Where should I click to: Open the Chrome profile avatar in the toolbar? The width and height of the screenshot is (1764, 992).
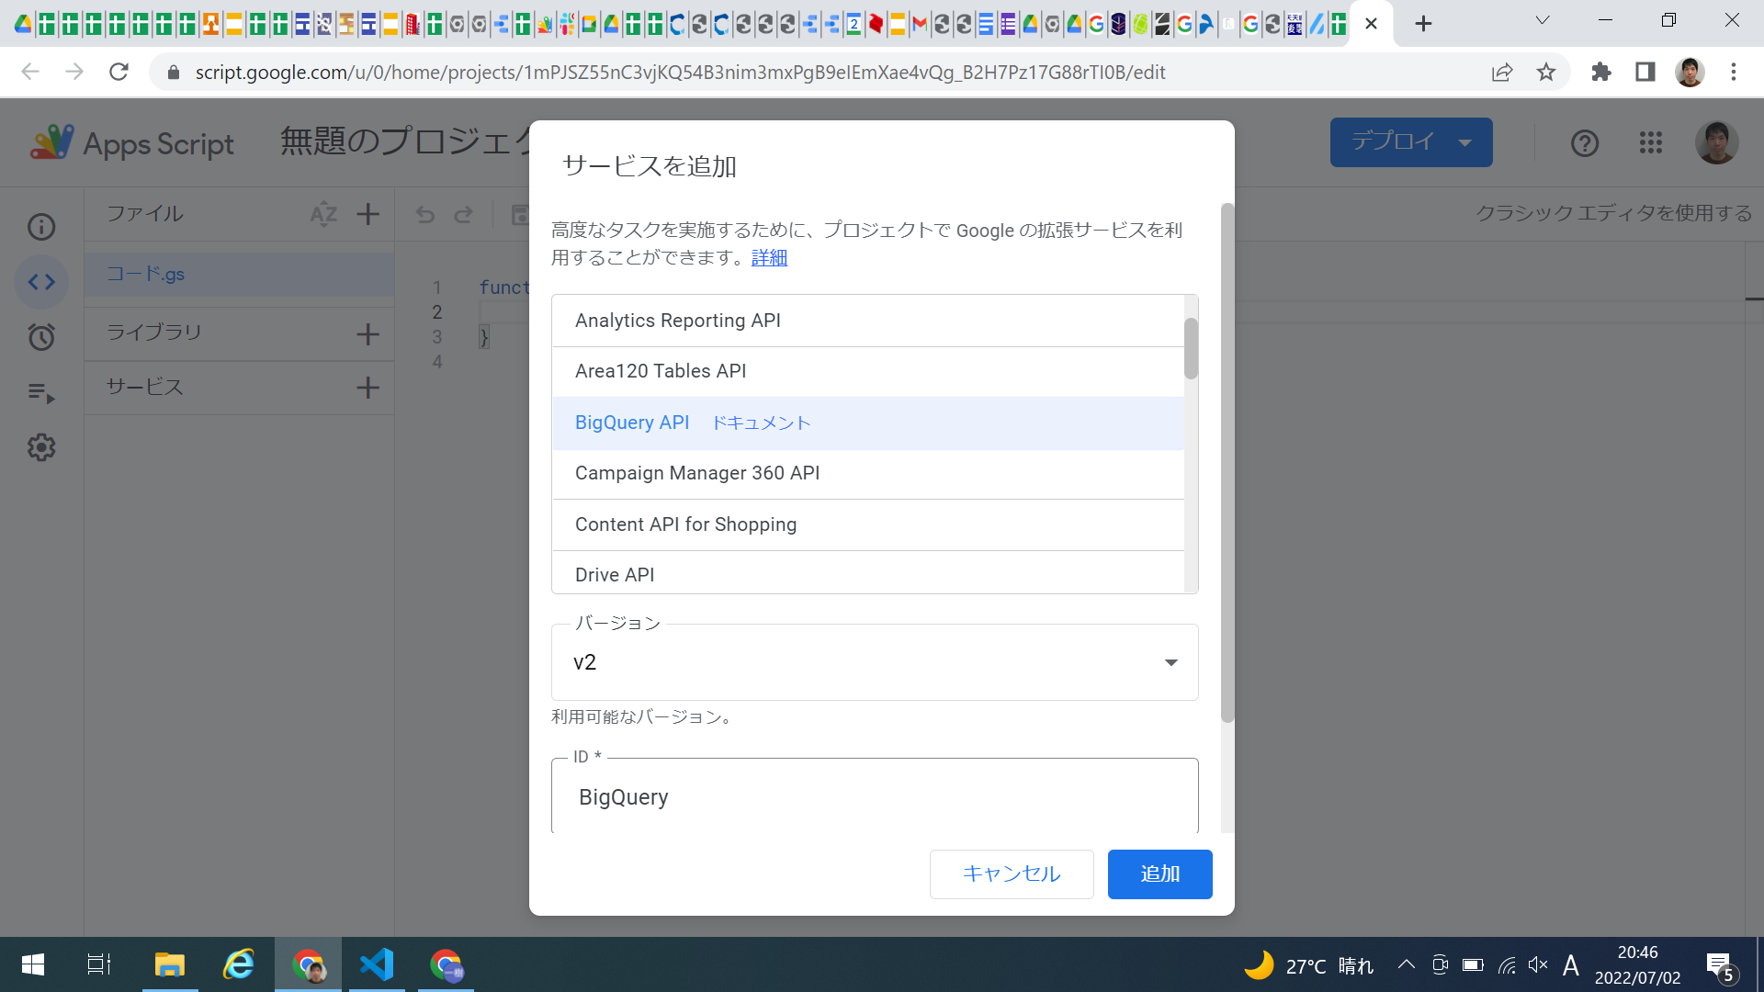coord(1690,72)
